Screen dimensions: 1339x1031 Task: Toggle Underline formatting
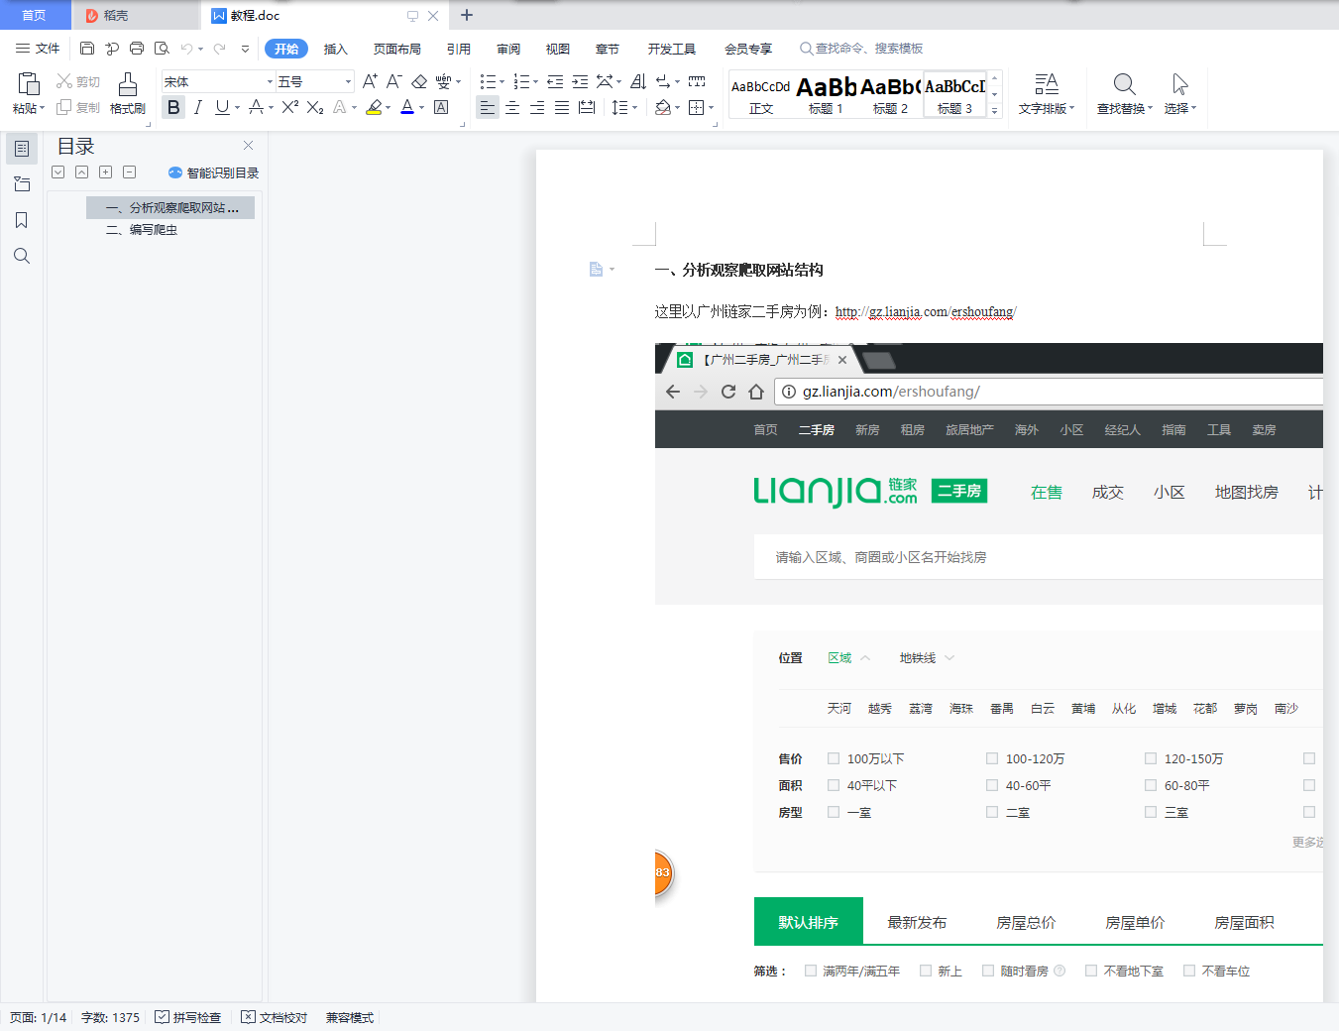pyautogui.click(x=222, y=107)
